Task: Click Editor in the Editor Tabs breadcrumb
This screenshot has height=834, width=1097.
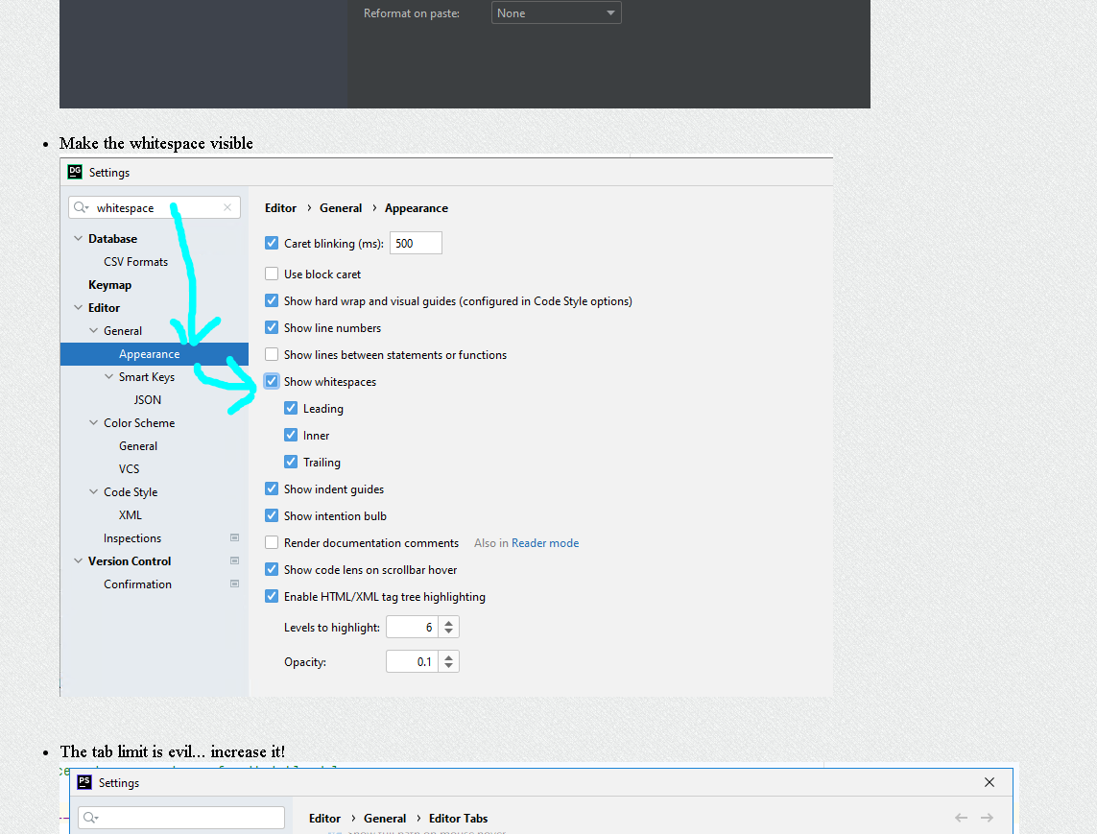Action: pos(324,818)
